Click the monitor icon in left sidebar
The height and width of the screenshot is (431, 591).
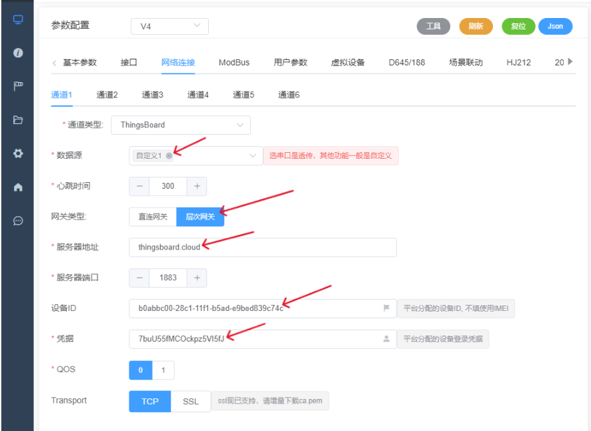click(18, 19)
